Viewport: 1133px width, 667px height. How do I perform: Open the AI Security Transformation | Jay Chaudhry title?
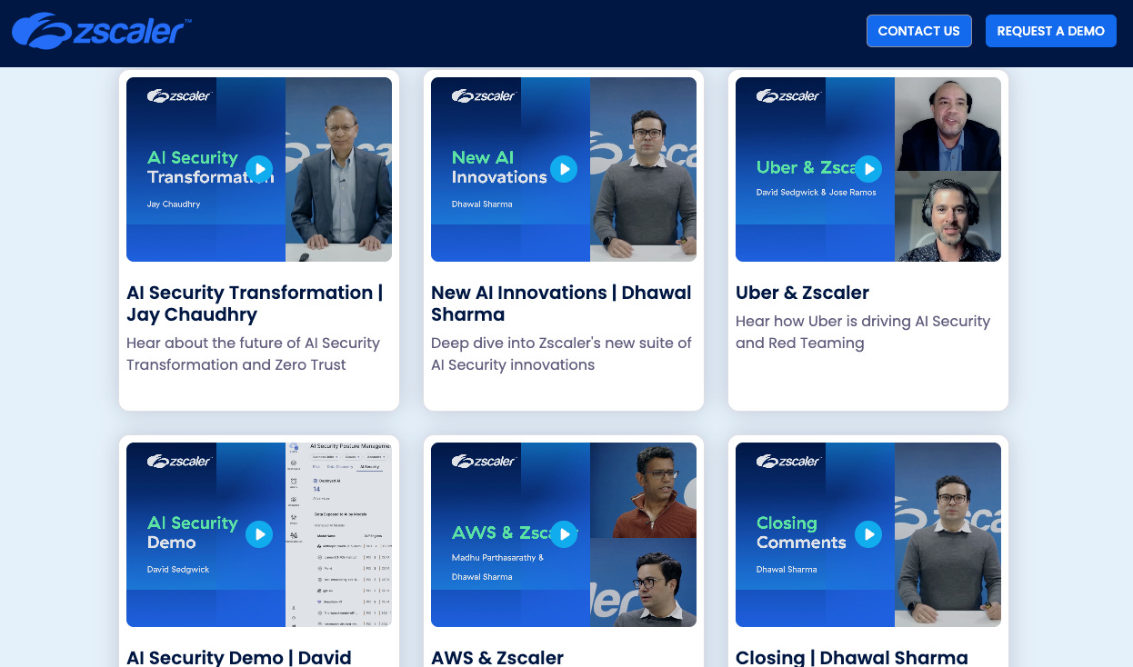tap(255, 304)
